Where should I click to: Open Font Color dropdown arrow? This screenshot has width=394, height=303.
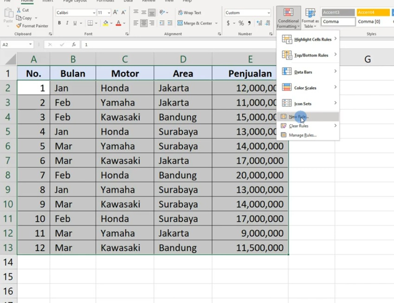pyautogui.click(x=124, y=23)
